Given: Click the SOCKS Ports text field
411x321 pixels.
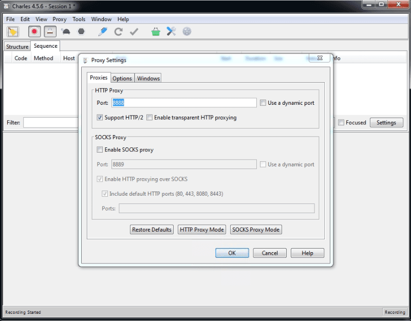Looking at the screenshot, I should pos(217,209).
